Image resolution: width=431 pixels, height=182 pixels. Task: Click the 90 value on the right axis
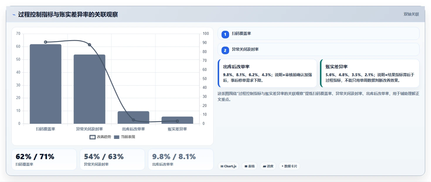[205, 43]
